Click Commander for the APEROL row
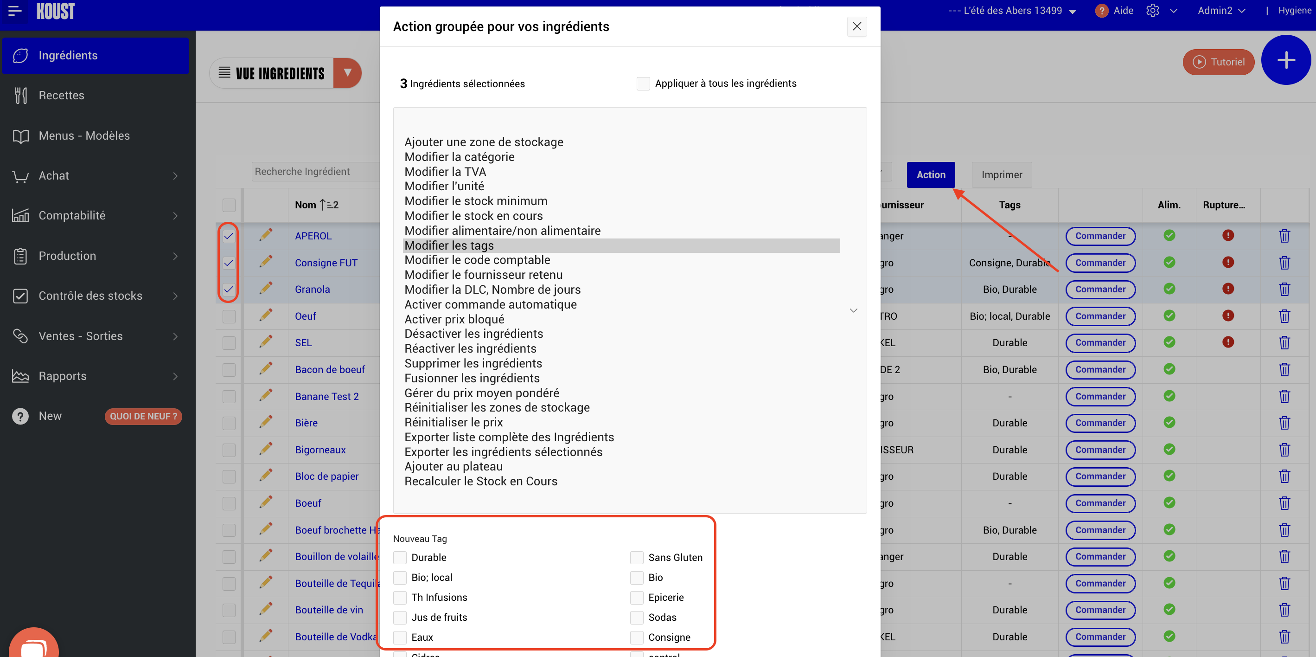The width and height of the screenshot is (1316, 657). click(1100, 236)
